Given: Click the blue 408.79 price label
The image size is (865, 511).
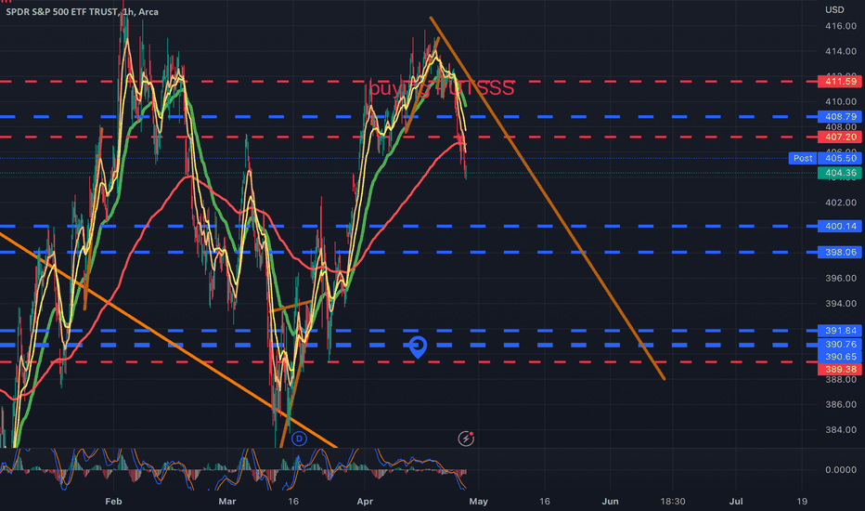Looking at the screenshot, I should [840, 116].
